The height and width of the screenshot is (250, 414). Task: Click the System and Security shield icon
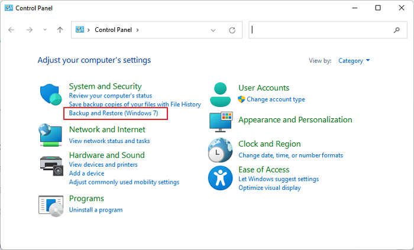pyautogui.click(x=51, y=95)
